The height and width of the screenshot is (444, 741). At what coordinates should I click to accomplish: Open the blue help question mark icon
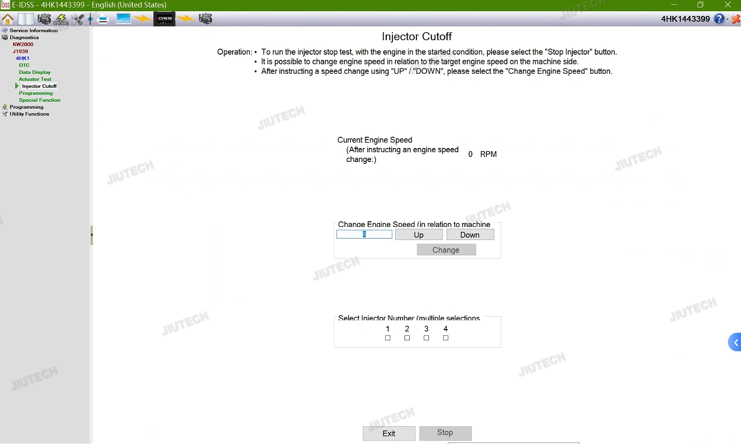point(719,19)
